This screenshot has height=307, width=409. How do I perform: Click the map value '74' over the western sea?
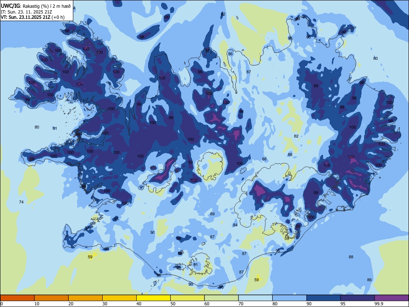pyautogui.click(x=21, y=202)
